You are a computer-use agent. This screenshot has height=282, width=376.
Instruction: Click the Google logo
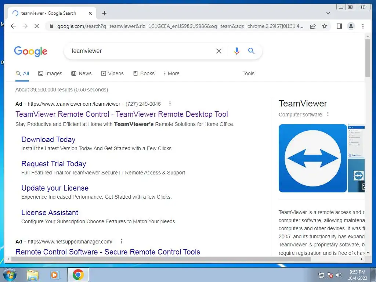pyautogui.click(x=31, y=51)
